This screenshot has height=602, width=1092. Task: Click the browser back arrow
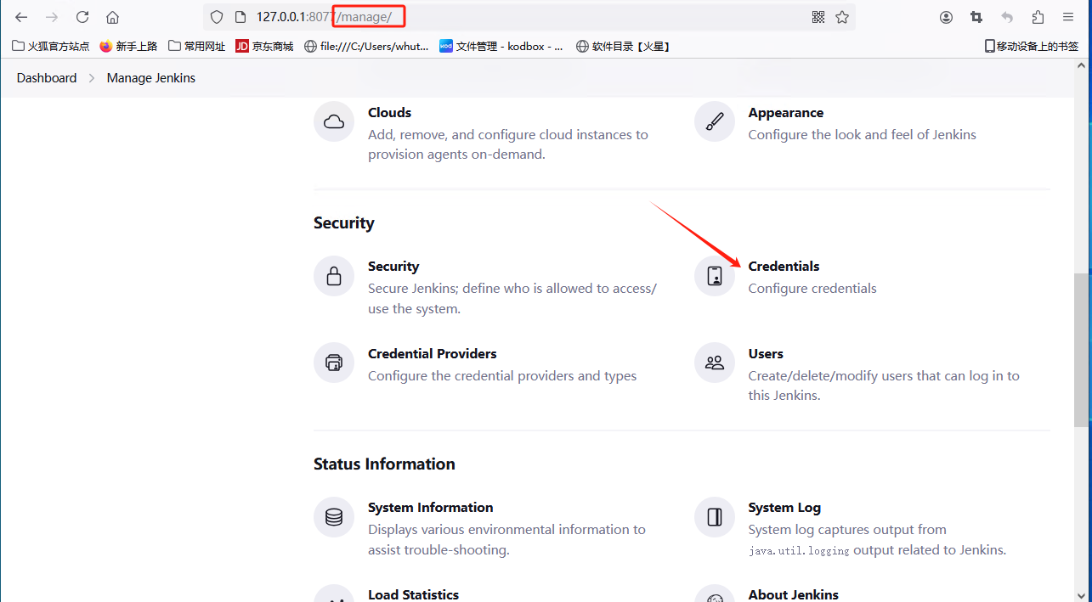click(21, 17)
